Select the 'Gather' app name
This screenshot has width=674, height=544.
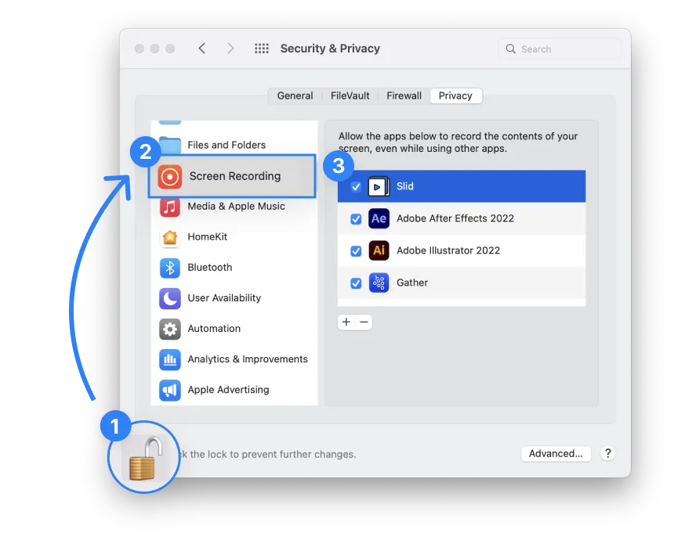click(412, 283)
